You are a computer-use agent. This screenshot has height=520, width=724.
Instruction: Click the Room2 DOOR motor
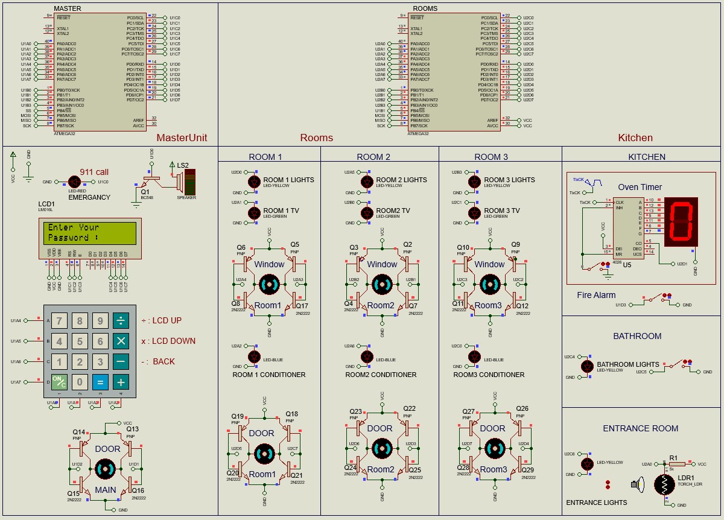click(381, 448)
